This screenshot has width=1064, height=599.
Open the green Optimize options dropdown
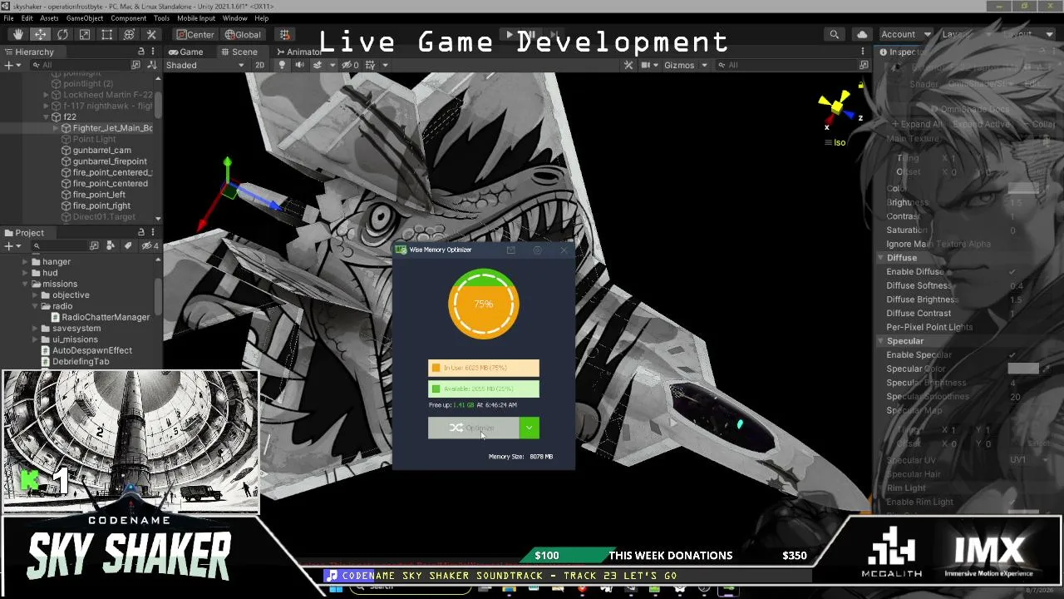tap(530, 428)
